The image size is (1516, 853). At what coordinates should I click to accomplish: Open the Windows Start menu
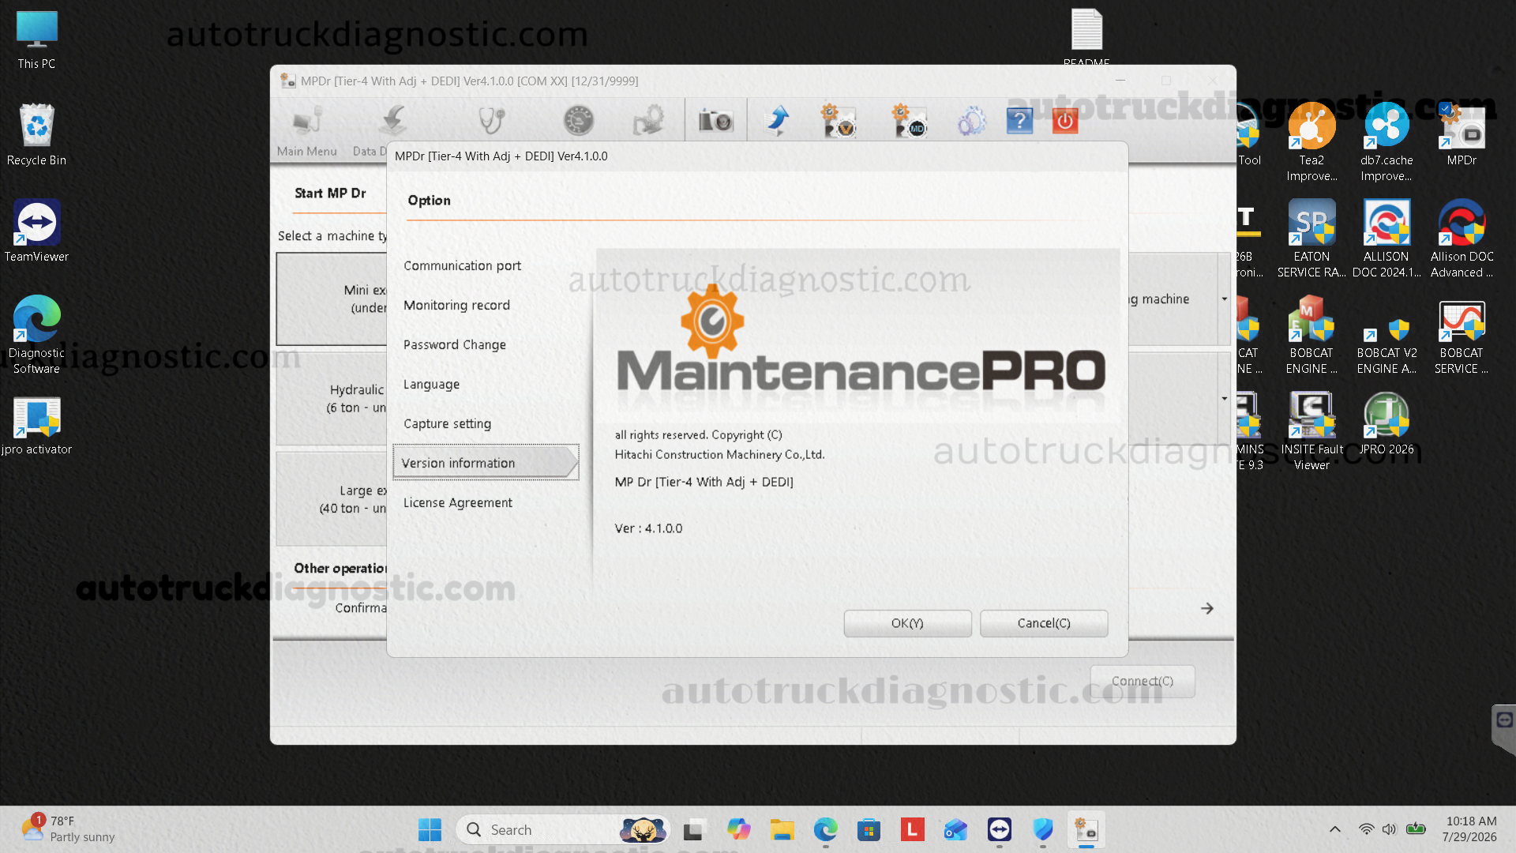(430, 829)
